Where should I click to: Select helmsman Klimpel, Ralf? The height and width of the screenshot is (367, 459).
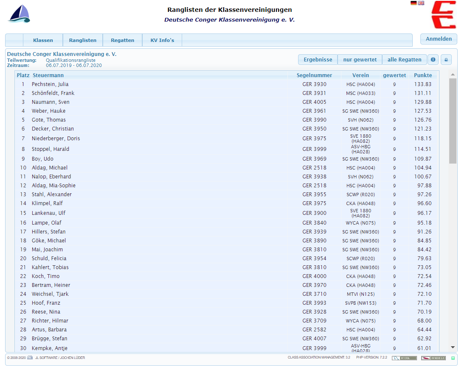pyautogui.click(x=47, y=203)
